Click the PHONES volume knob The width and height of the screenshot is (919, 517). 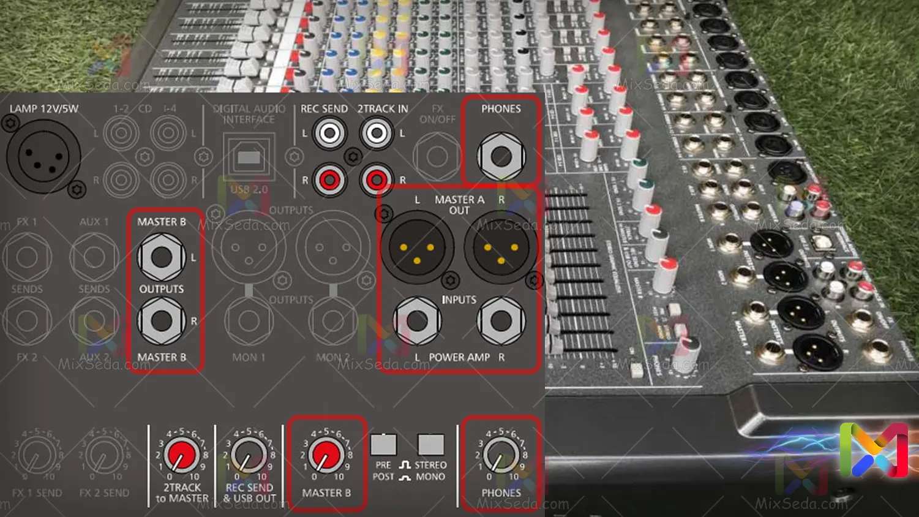tap(500, 456)
